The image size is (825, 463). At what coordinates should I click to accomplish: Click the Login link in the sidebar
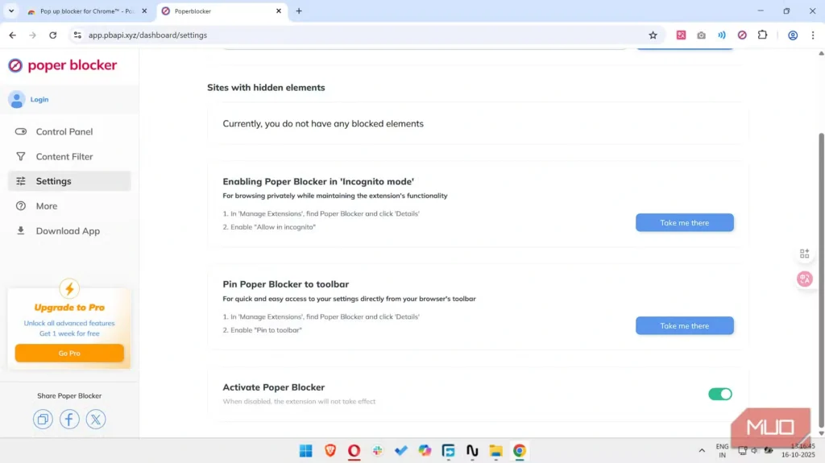click(39, 100)
